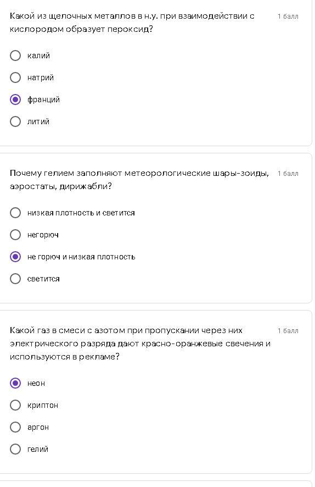Select the негорюч answer
315x487 pixels.
click(x=15, y=235)
